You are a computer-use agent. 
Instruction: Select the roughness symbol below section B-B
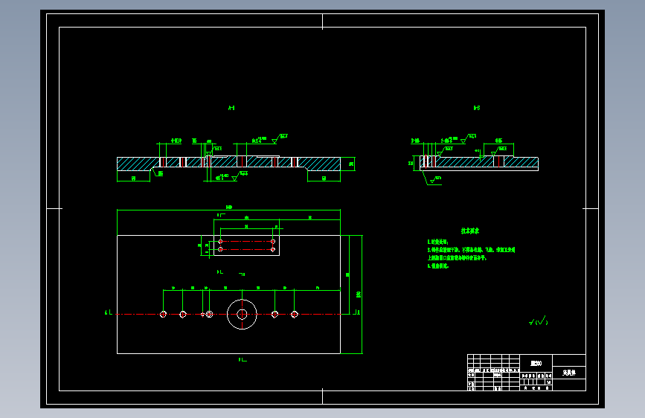pos(435,179)
